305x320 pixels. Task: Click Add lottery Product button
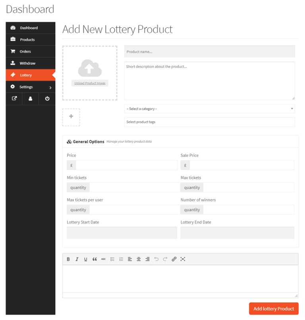(x=274, y=309)
